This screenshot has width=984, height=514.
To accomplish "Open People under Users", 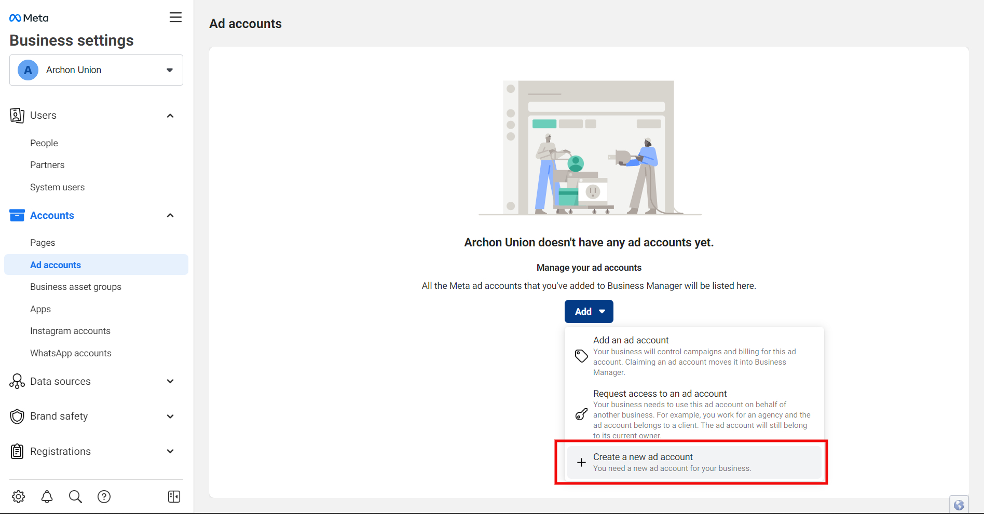I will [44, 143].
